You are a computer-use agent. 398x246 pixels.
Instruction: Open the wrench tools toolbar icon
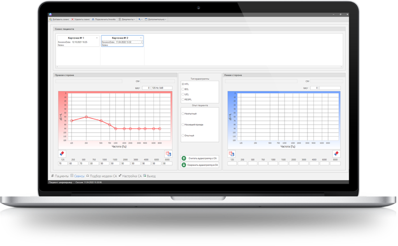tap(140, 19)
